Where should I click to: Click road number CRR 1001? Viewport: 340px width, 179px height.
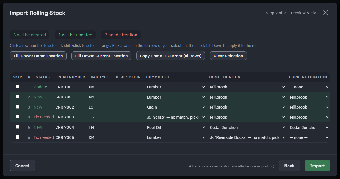click(x=65, y=87)
